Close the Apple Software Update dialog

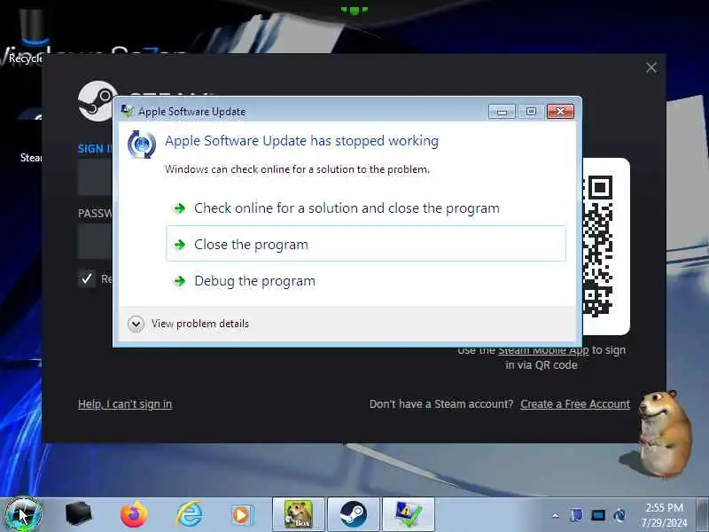(560, 112)
